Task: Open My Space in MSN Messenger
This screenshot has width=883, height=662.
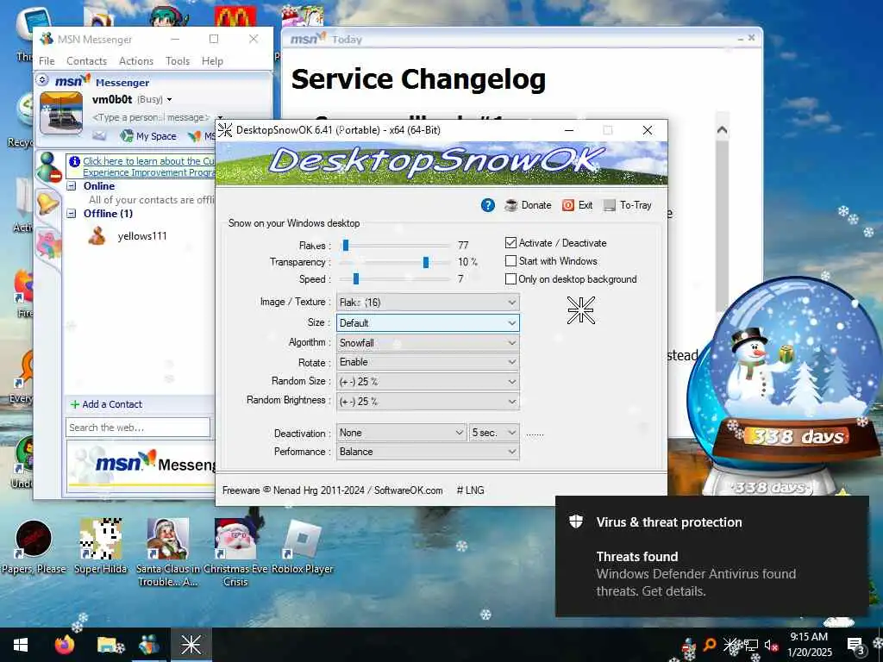Action: [148, 135]
